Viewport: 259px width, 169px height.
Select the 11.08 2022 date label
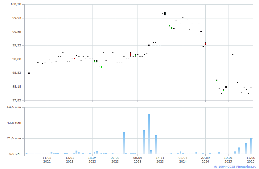[x=47, y=160]
